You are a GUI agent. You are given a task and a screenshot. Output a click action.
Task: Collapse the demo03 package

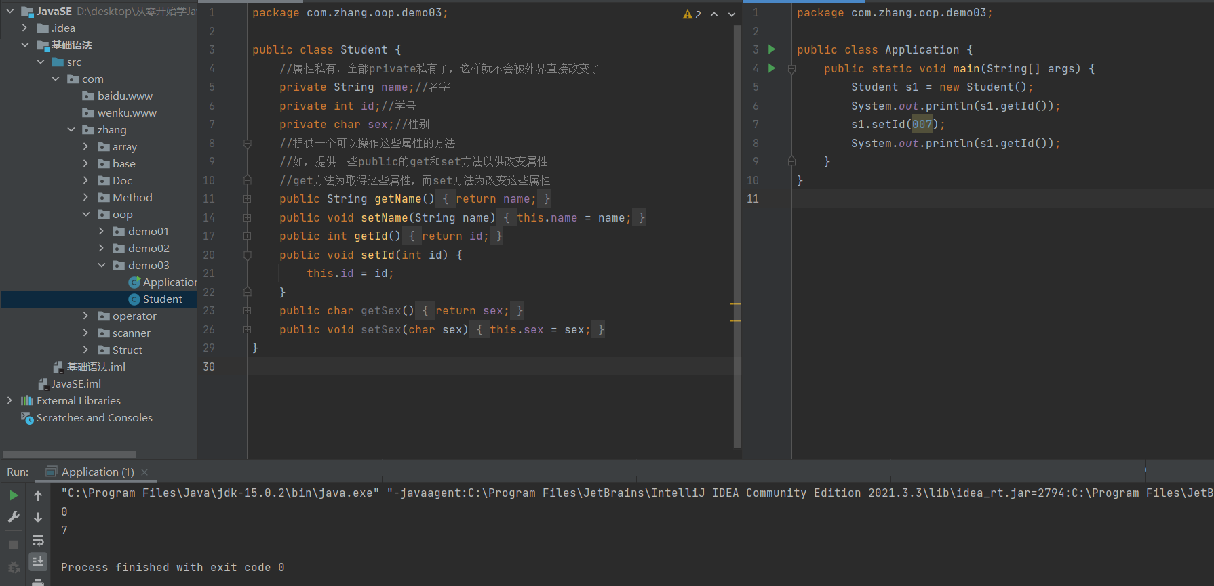coord(102,265)
